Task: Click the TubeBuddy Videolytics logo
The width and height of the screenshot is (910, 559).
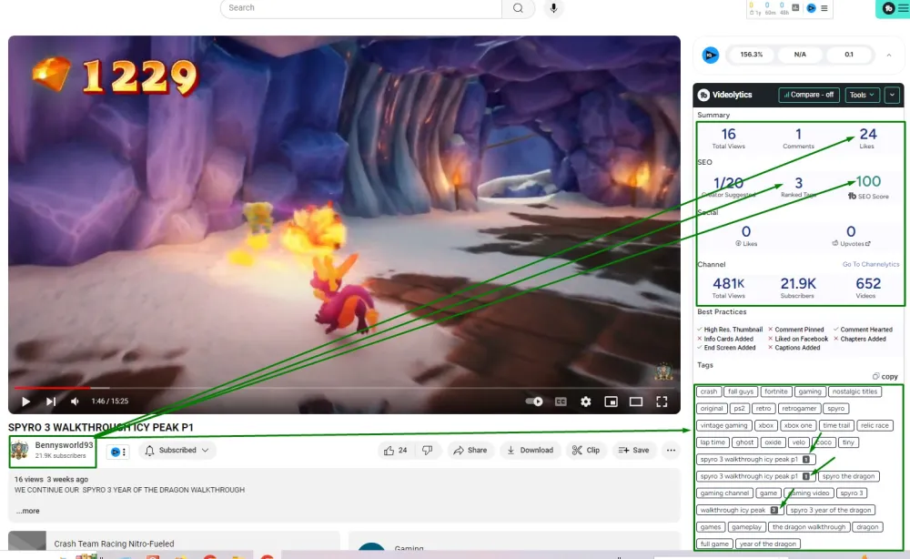Action: point(703,95)
